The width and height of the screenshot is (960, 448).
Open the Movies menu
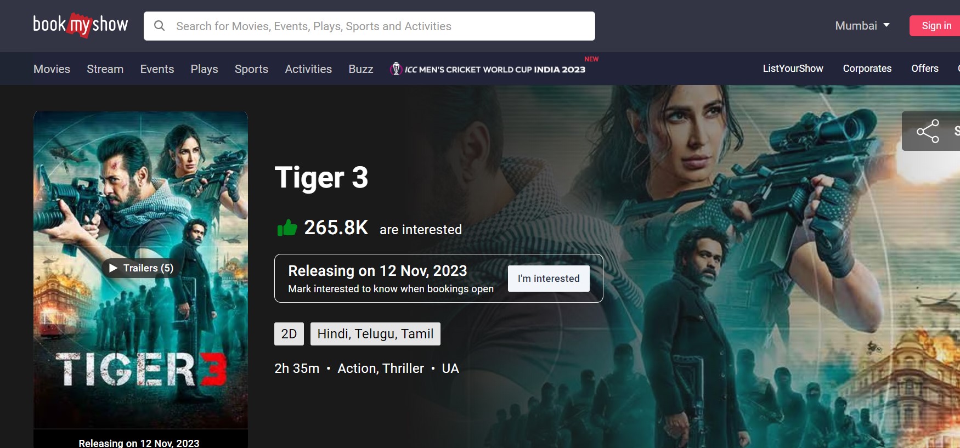[52, 69]
